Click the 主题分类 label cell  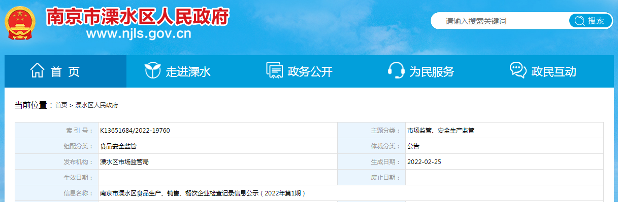click(x=371, y=130)
